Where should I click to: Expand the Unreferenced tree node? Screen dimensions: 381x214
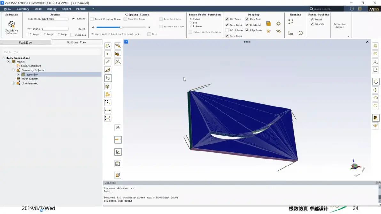13,83
